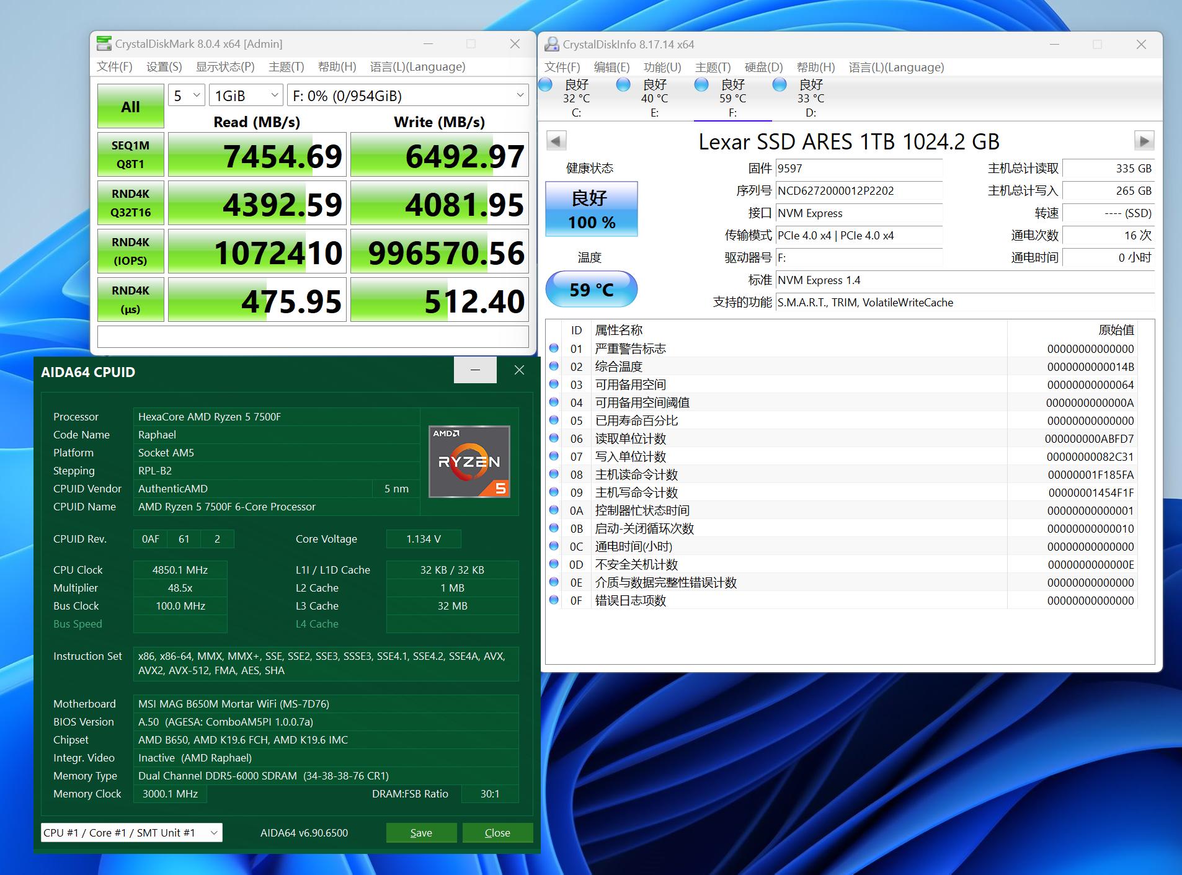
Task: Select drive D: health status icon
Action: (x=780, y=85)
